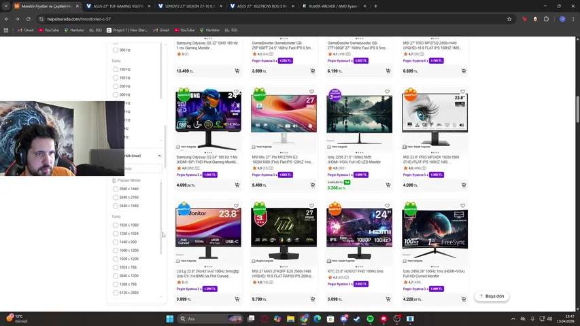Viewport: 580px width, 326px height.
Task: Reload the page in Chrome
Action: tap(28, 19)
